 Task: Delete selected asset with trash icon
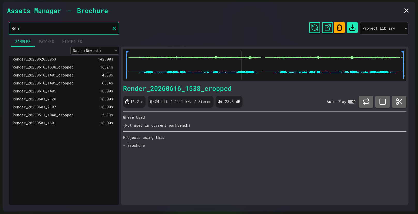tap(339, 28)
